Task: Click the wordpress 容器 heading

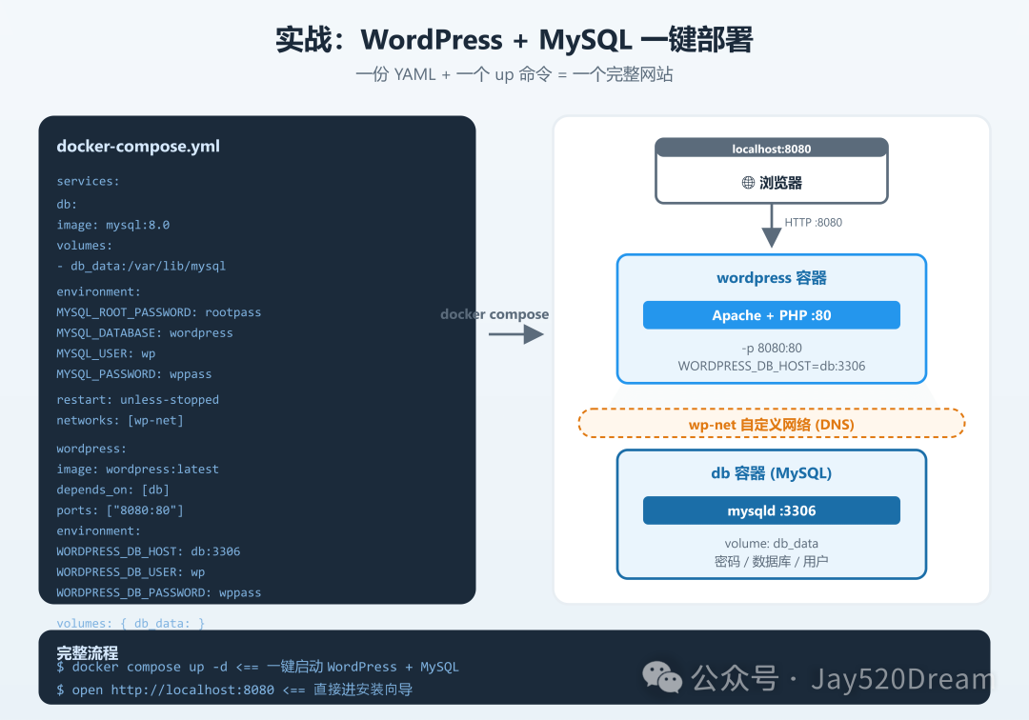Action: coord(771,277)
